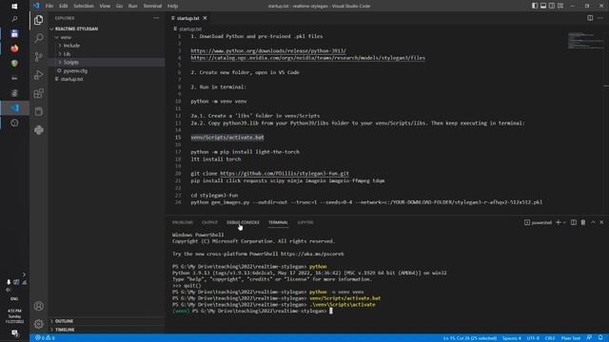Open the Terminal menu
Viewport: 609px width, 342px height.
pos(152,6)
